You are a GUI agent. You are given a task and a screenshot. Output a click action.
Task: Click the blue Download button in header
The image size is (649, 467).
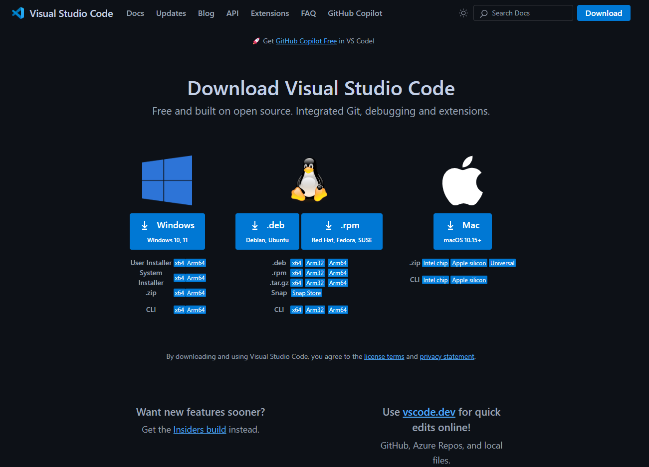pos(604,13)
